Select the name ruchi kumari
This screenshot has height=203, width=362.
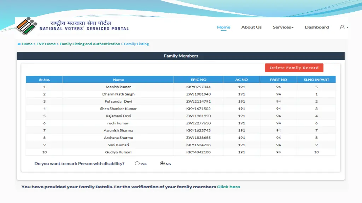tap(118, 123)
